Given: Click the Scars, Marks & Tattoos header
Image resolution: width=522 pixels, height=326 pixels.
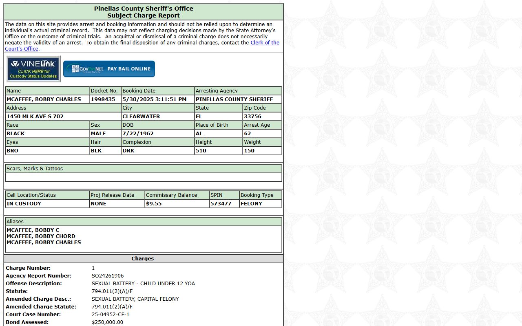Looking at the screenshot, I should pyautogui.click(x=144, y=169).
